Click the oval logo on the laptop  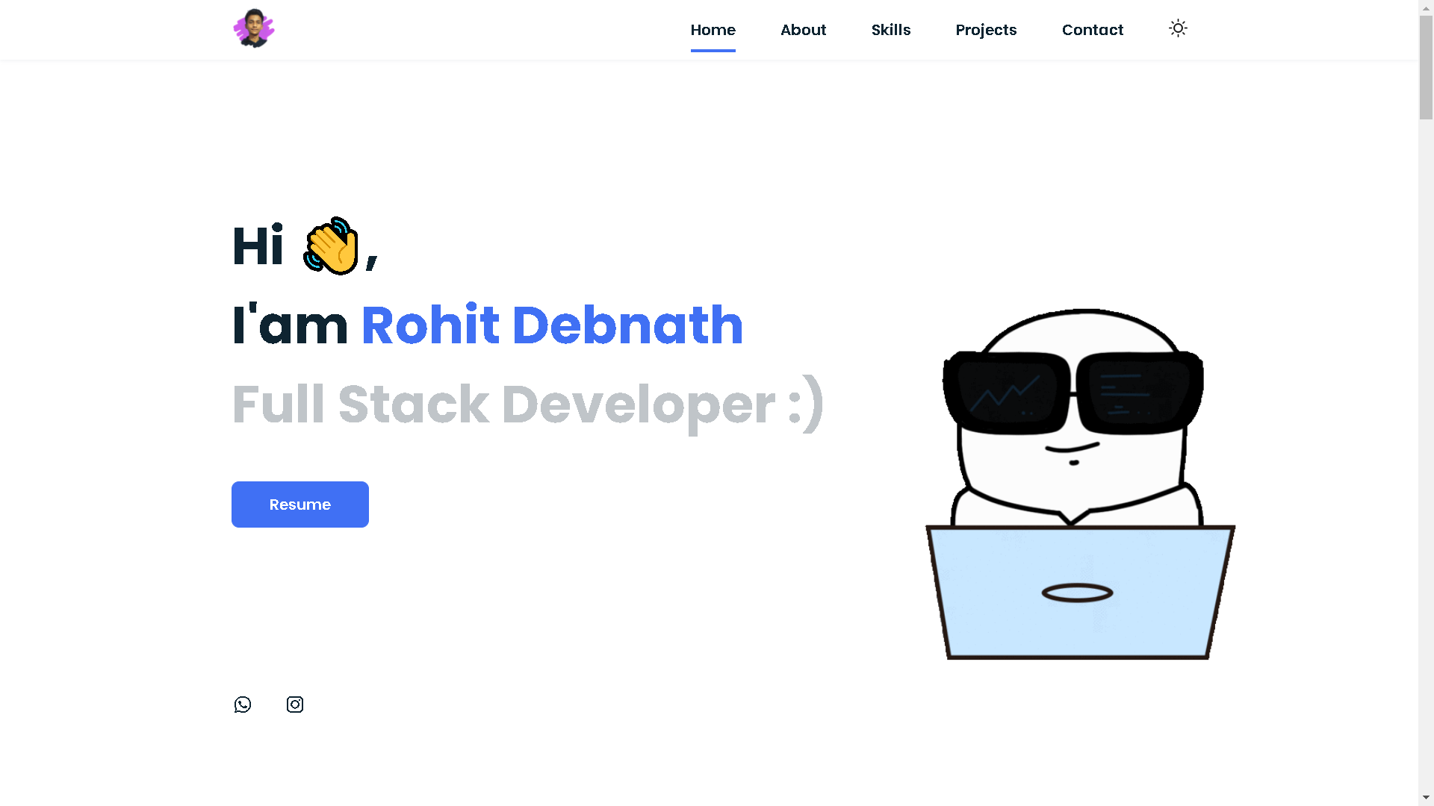point(1077,593)
